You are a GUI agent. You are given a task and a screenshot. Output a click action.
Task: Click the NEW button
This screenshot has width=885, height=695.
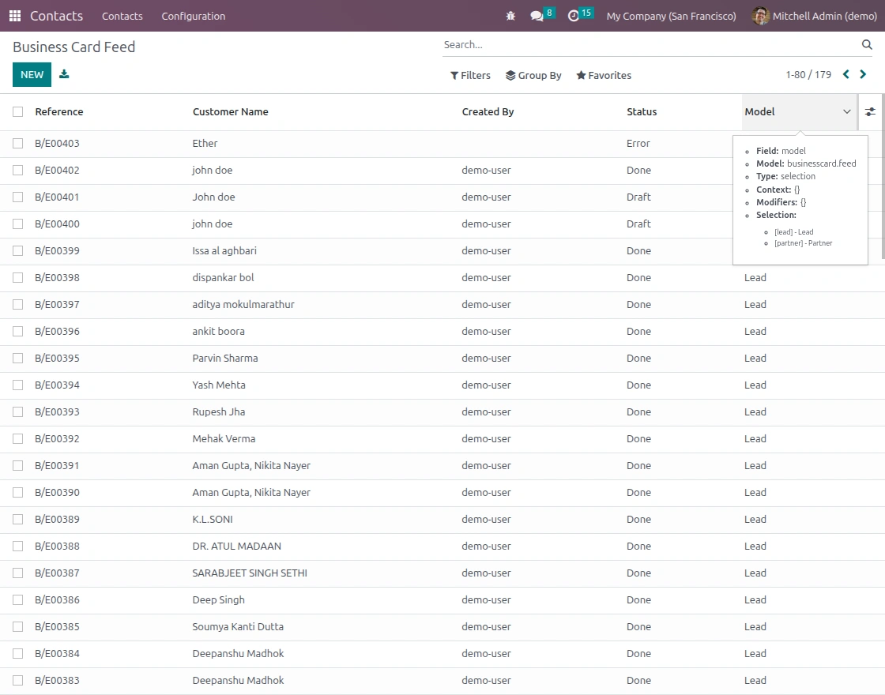[32, 74]
